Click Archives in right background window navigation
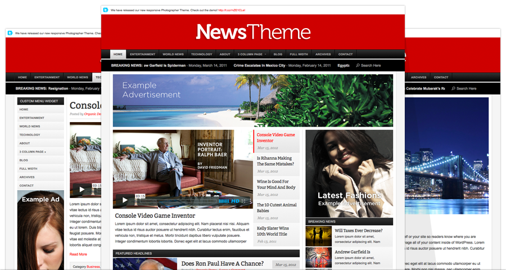Screen dimensions: 506x270 (418, 77)
